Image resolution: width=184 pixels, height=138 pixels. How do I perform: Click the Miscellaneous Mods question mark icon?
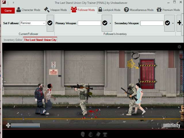click(126, 9)
